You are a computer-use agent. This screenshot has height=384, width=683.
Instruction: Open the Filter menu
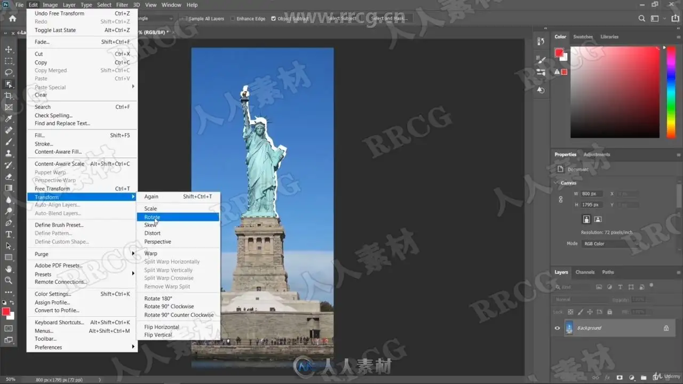pyautogui.click(x=122, y=5)
